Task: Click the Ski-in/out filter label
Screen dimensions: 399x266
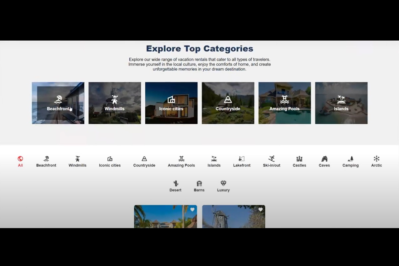Action: tap(272, 165)
